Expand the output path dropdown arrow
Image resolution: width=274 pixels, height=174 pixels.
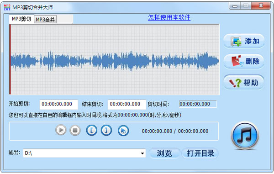(142, 153)
